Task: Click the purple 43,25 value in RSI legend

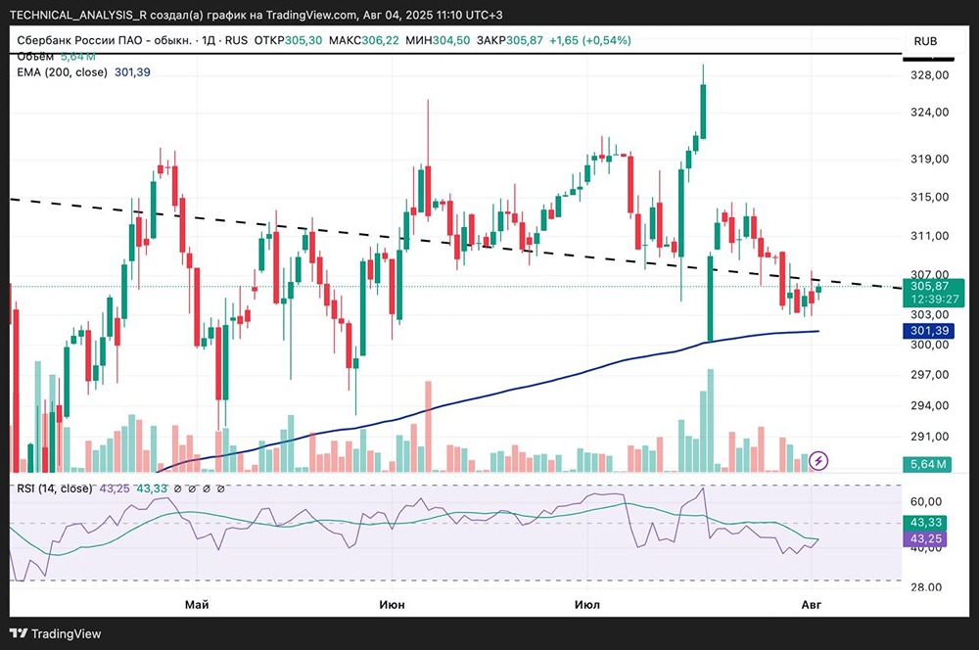Action: click(115, 488)
